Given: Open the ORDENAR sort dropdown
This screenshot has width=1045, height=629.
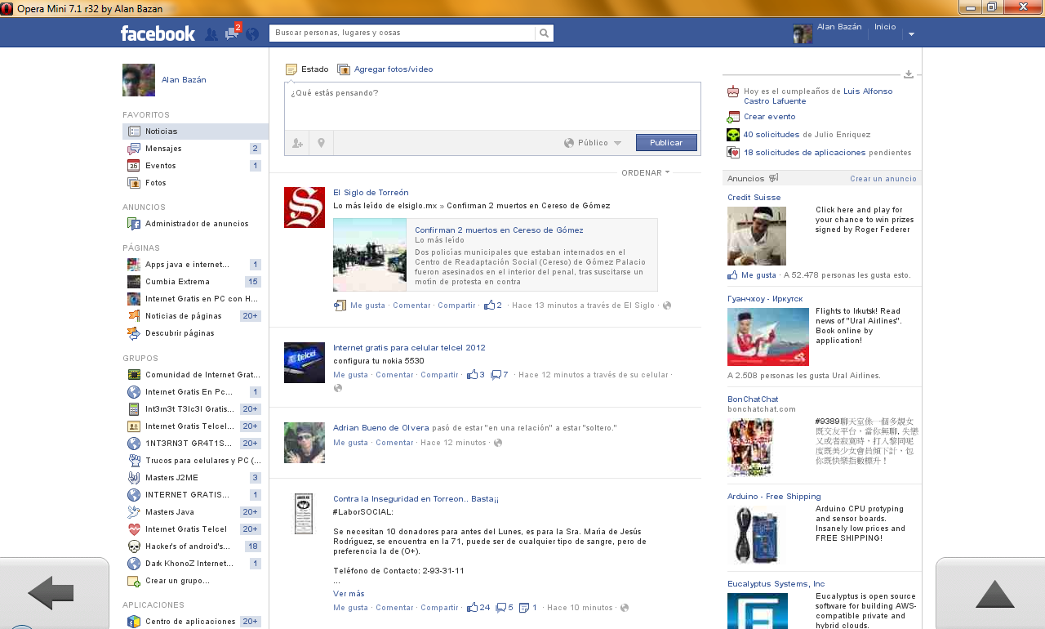Looking at the screenshot, I should [645, 172].
